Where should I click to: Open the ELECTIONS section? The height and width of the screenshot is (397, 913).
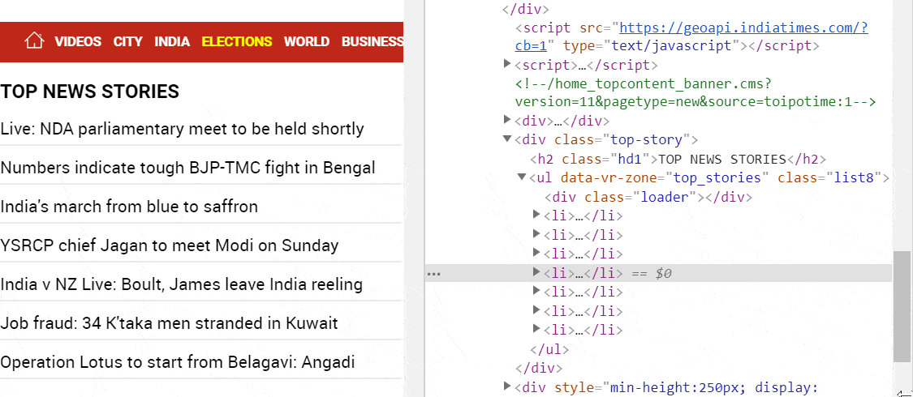(237, 41)
